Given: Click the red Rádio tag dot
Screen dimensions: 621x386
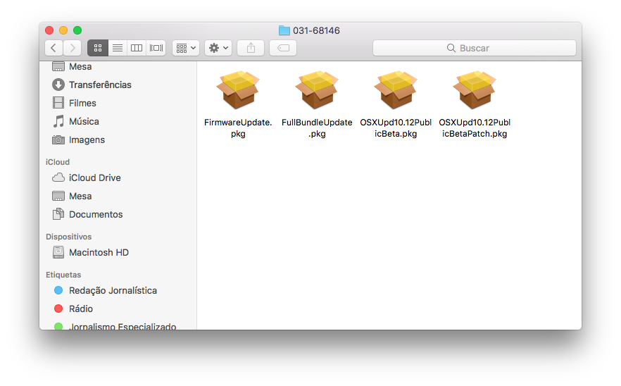Looking at the screenshot, I should click(58, 309).
